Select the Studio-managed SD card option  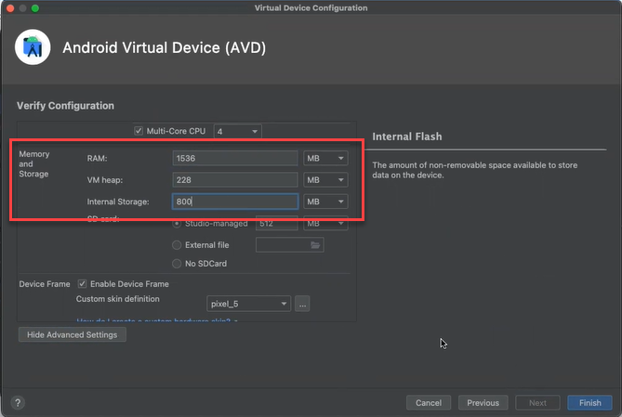pyautogui.click(x=178, y=223)
